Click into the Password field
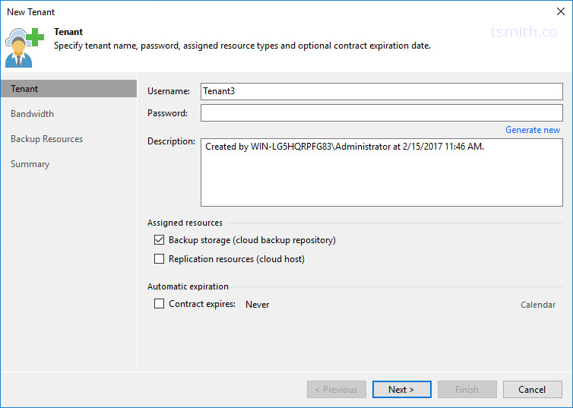This screenshot has height=408, width=573. (x=381, y=113)
